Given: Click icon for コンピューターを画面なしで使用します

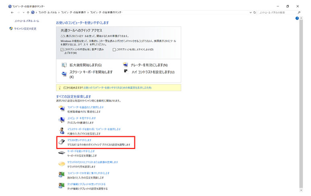Looking at the screenshot, I should tap(62, 108).
